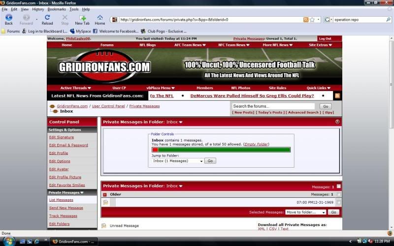This screenshot has height=246, width=394.
Task: Open the History menu
Action: 38,9
